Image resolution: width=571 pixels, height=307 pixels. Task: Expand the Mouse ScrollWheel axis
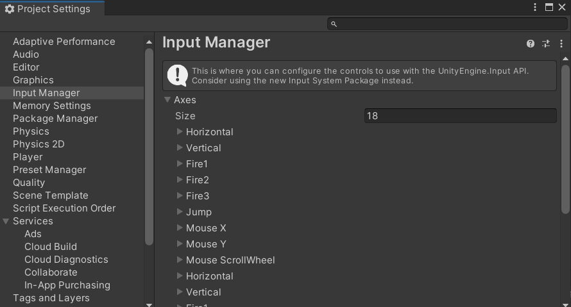180,260
